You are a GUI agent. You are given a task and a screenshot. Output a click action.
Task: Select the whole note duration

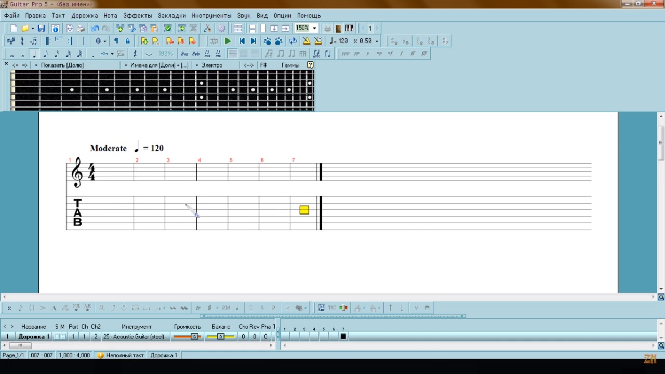point(11,54)
